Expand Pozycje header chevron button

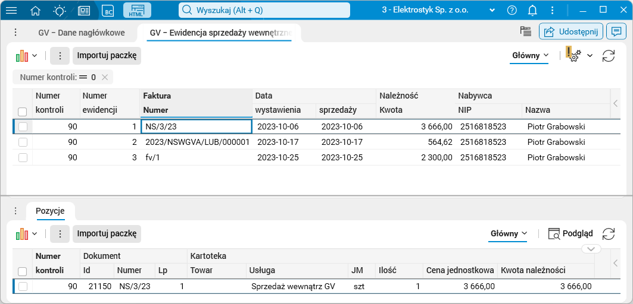coord(591,249)
